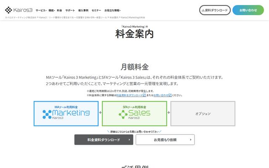Select the セミナー menu item
This screenshot has height=168, width=269.
click(x=96, y=10)
